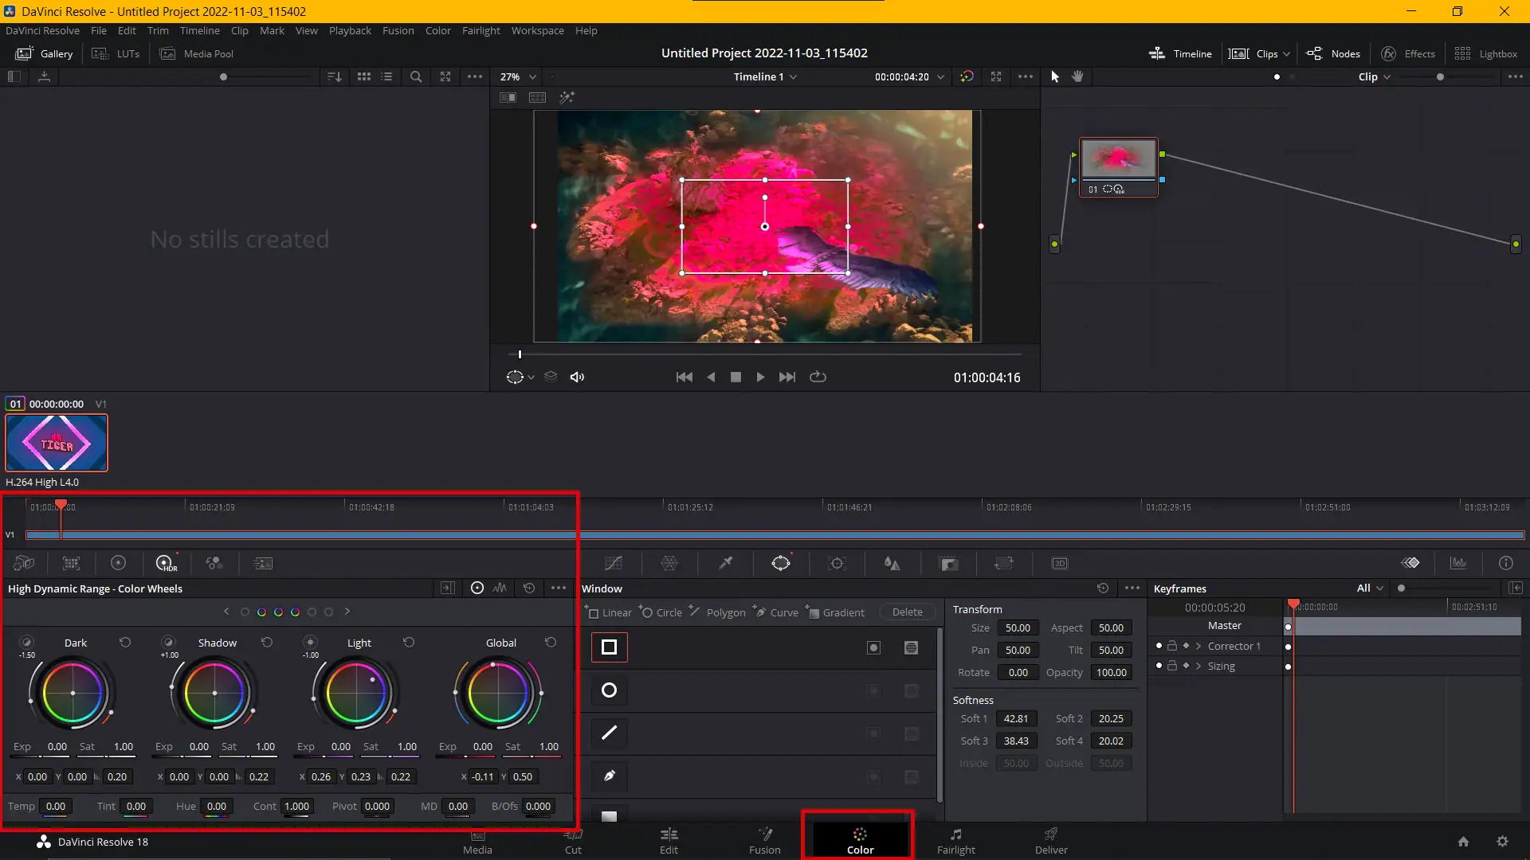Select the Camera Raw palette icon
The image size is (1530, 860).
tap(24, 563)
